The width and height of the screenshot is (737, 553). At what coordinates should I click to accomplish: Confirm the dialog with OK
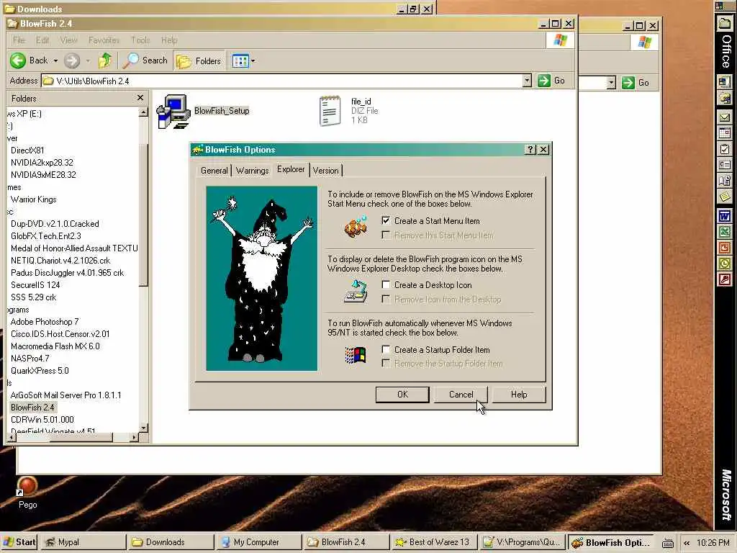(402, 395)
